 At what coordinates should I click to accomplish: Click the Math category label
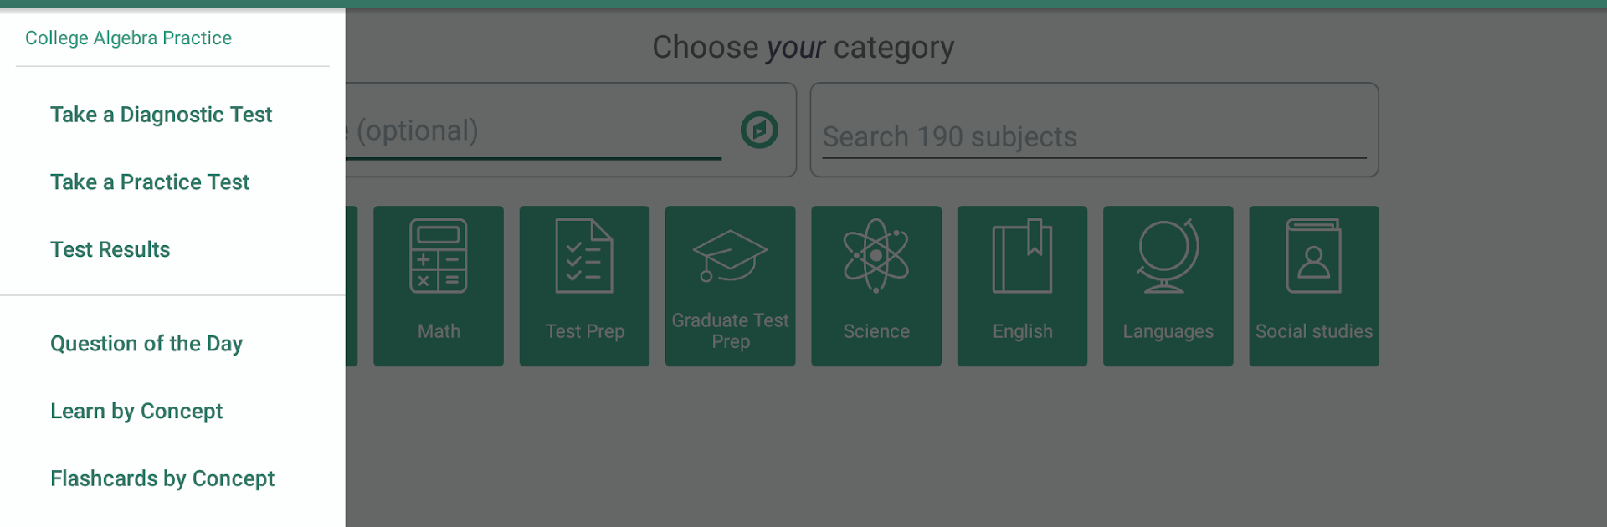(439, 331)
